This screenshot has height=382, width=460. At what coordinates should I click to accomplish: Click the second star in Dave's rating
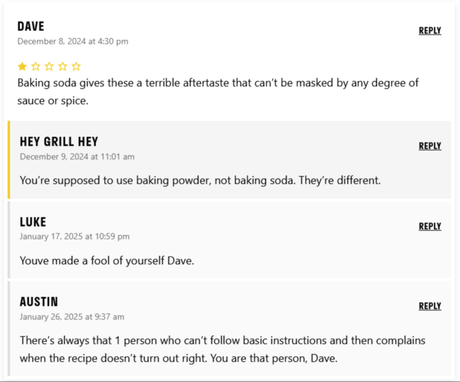[x=36, y=66]
